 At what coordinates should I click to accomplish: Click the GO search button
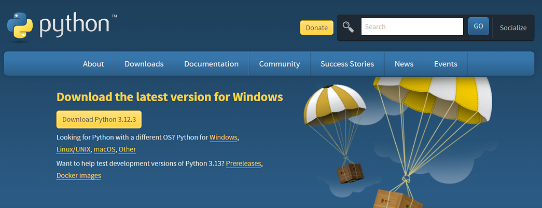478,26
